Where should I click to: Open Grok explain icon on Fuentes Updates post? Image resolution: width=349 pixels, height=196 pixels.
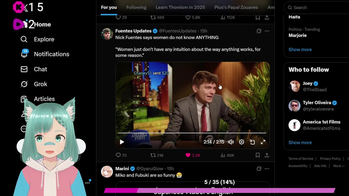coord(259,31)
